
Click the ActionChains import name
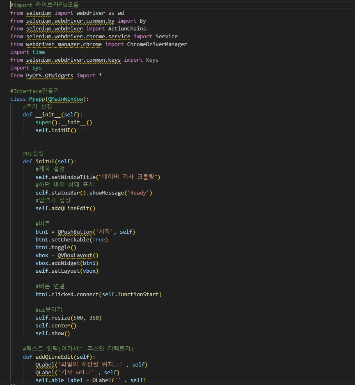point(127,28)
